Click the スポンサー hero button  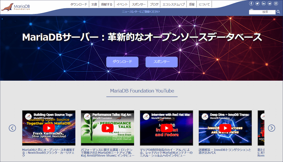pyautogui.click(x=162, y=62)
